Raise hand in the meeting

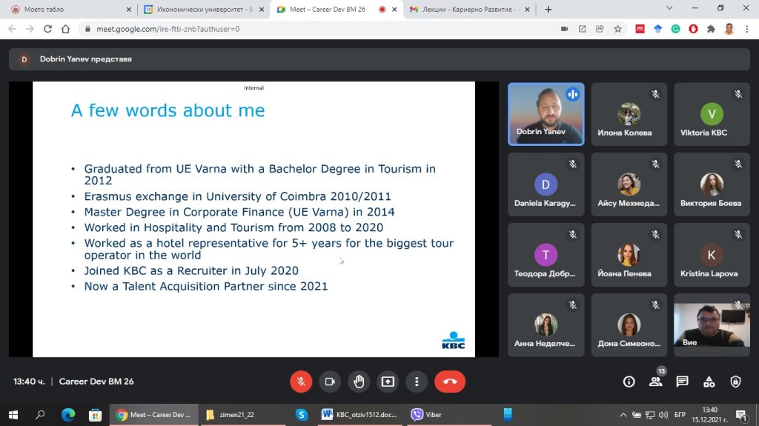point(359,382)
